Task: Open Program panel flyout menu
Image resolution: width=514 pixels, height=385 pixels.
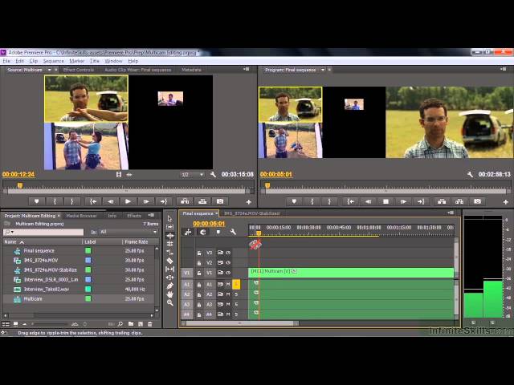Action: [504, 70]
